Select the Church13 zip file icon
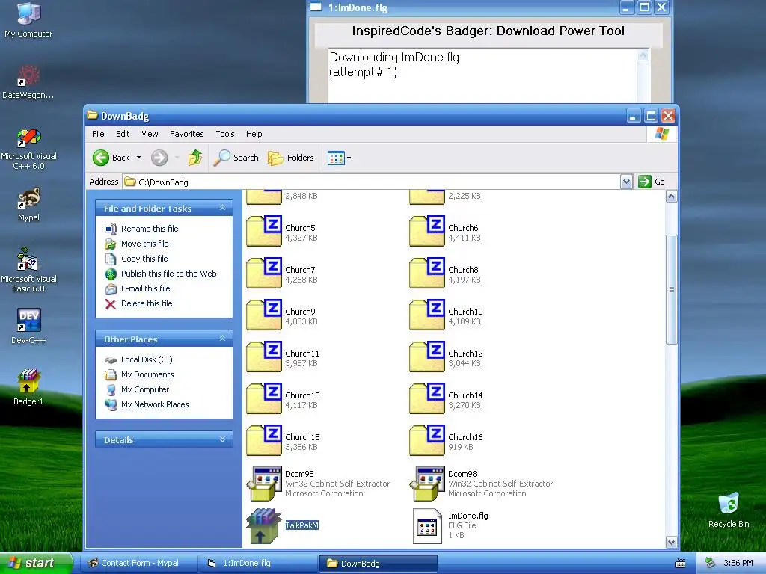766x574 pixels. [x=264, y=399]
